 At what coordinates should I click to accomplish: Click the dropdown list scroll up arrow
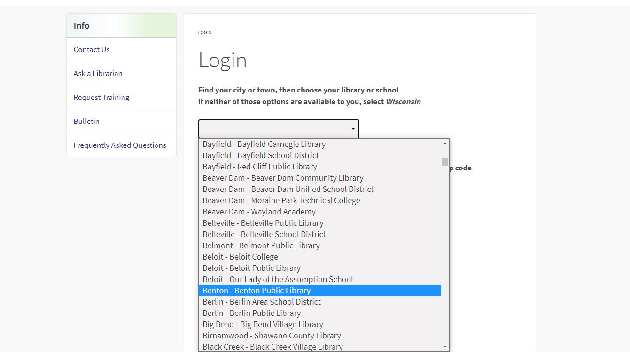pyautogui.click(x=445, y=143)
